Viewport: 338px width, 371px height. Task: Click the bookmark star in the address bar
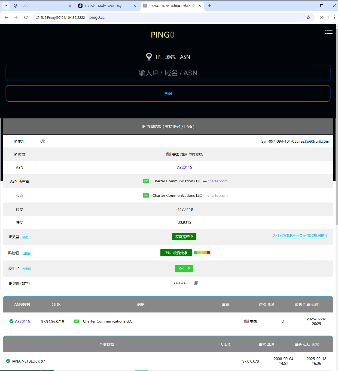click(x=308, y=17)
